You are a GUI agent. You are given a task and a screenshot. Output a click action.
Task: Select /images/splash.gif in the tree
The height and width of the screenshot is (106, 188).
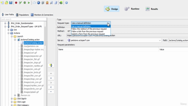pos(31,92)
